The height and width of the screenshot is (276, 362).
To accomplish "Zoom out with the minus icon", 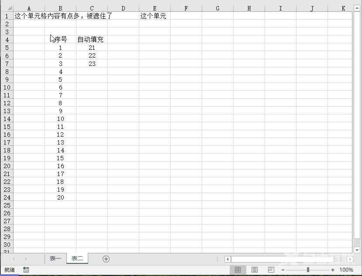I will click(x=283, y=269).
